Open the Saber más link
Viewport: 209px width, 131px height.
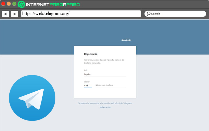pyautogui.click(x=105, y=107)
